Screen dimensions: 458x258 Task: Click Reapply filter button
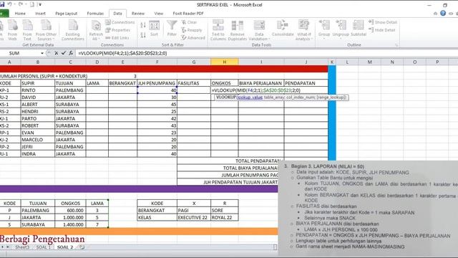(x=192, y=30)
